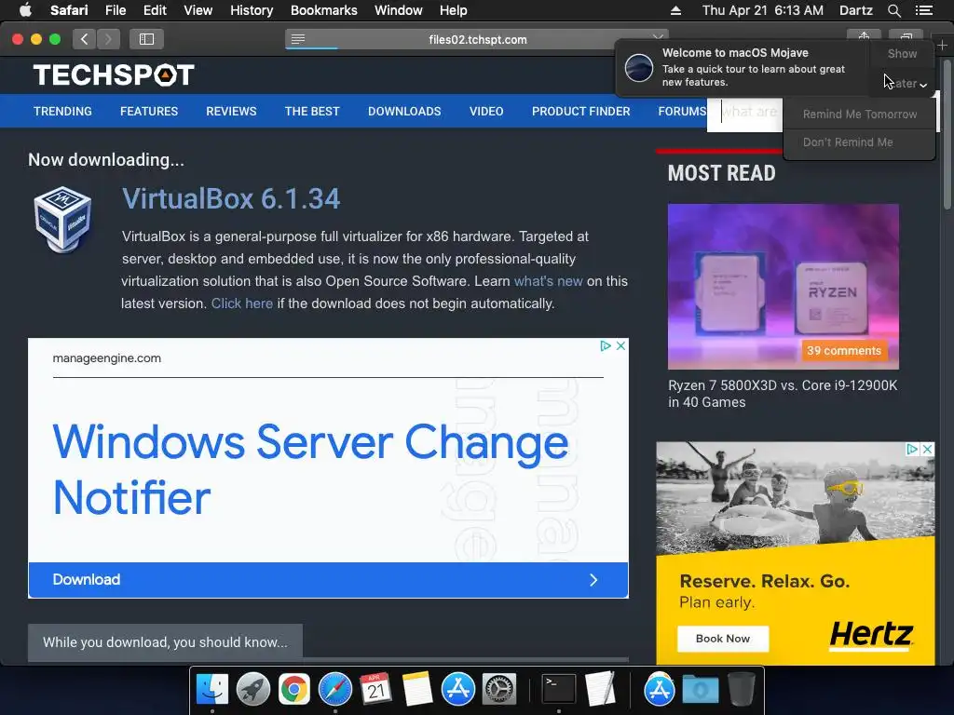The height and width of the screenshot is (715, 954).
Task: Open Launchpad rocket in the Dock
Action: [x=253, y=689]
